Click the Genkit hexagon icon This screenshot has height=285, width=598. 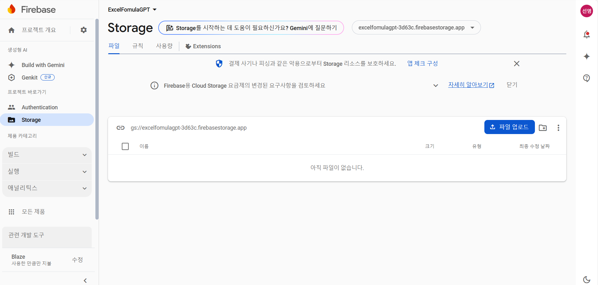coord(12,78)
